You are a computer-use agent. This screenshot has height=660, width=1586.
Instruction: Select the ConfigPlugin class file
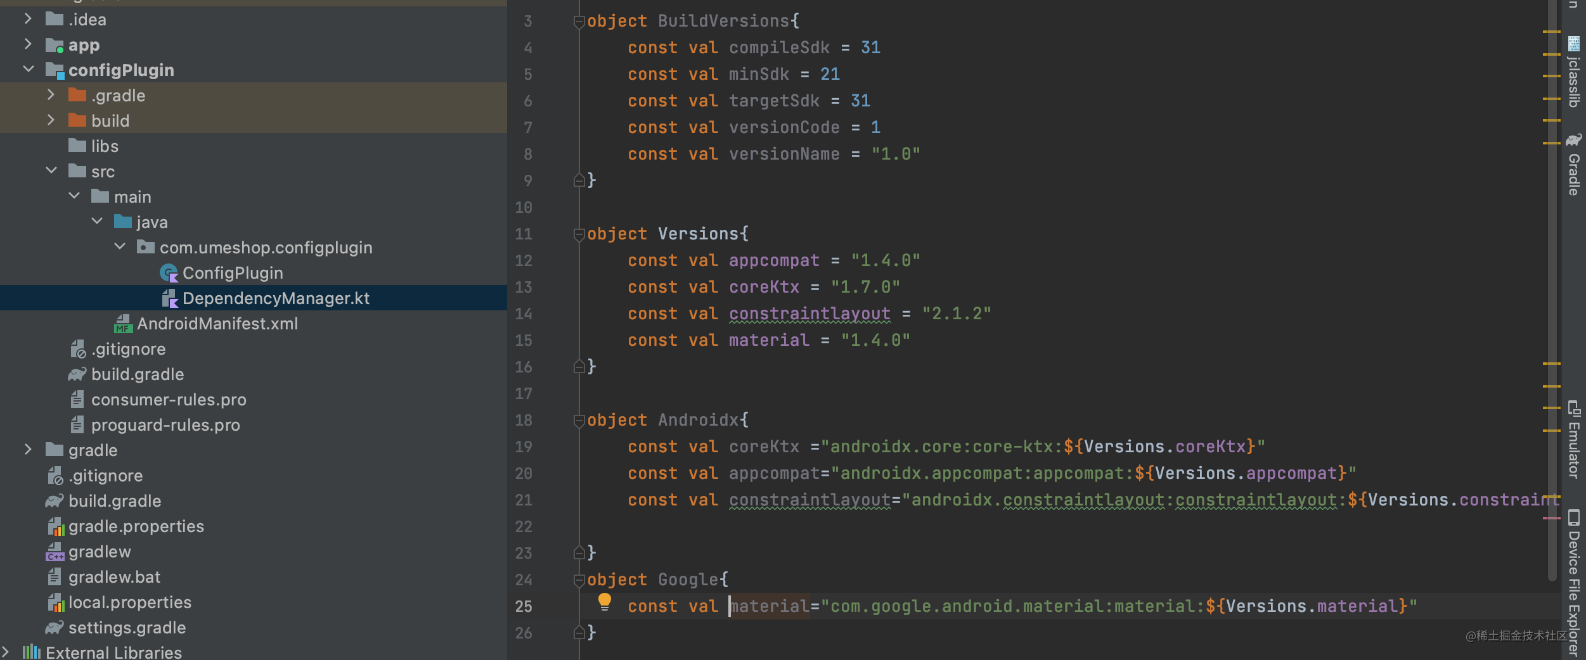(x=232, y=273)
